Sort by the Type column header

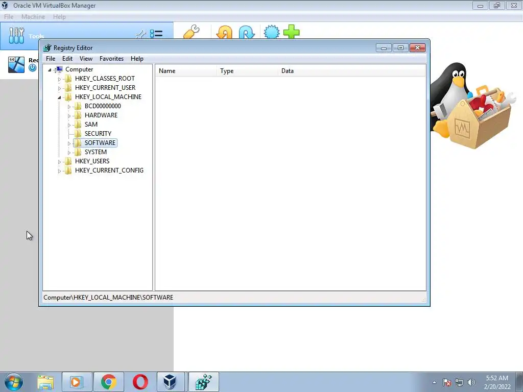pyautogui.click(x=248, y=71)
